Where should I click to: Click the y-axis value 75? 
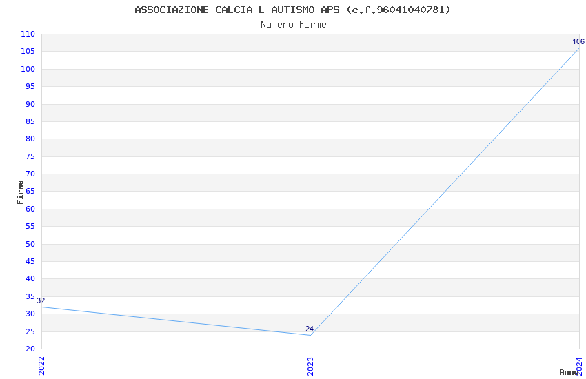point(30,156)
